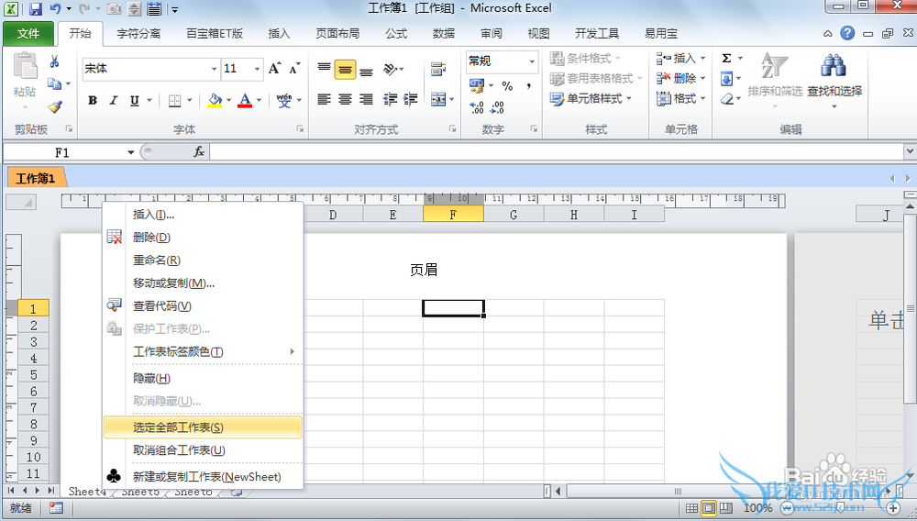Open 工作表标签颜色(T) submenu
Image resolution: width=917 pixels, height=521 pixels.
tap(203, 351)
